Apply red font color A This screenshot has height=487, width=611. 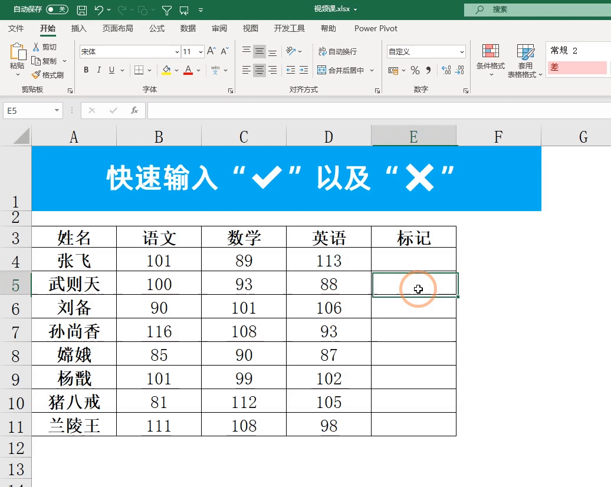[x=188, y=70]
